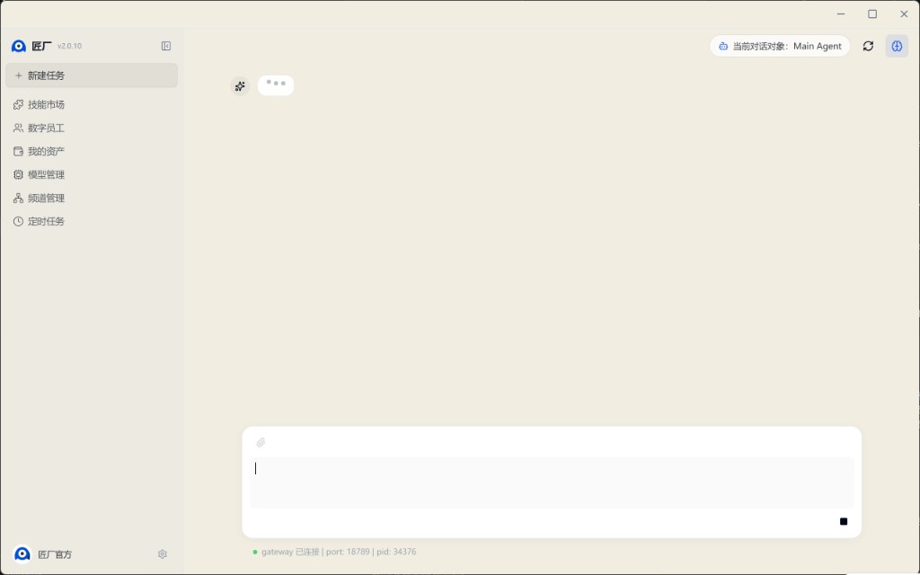Screen dimensions: 920x575
Task: Toggle the brain thinking mode button
Action: pos(897,46)
